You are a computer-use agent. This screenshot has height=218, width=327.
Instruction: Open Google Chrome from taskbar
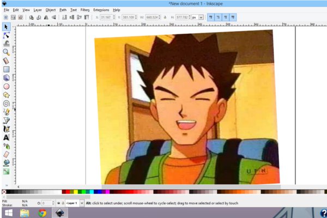point(43,213)
